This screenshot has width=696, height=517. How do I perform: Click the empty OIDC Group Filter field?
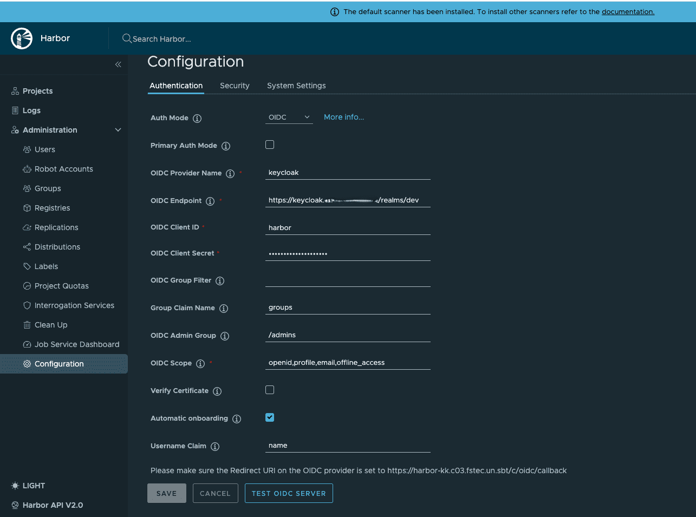[348, 280]
